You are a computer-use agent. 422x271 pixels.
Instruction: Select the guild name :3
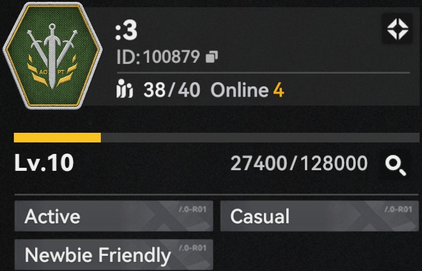coord(126,31)
